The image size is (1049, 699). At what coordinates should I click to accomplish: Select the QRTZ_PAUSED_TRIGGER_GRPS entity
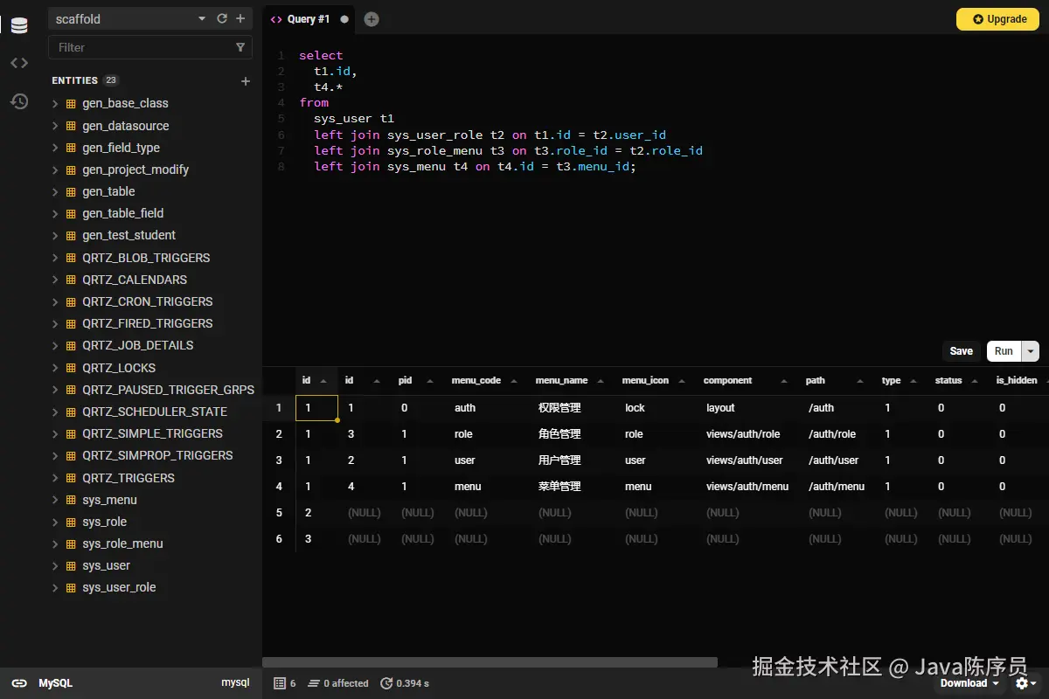(169, 390)
